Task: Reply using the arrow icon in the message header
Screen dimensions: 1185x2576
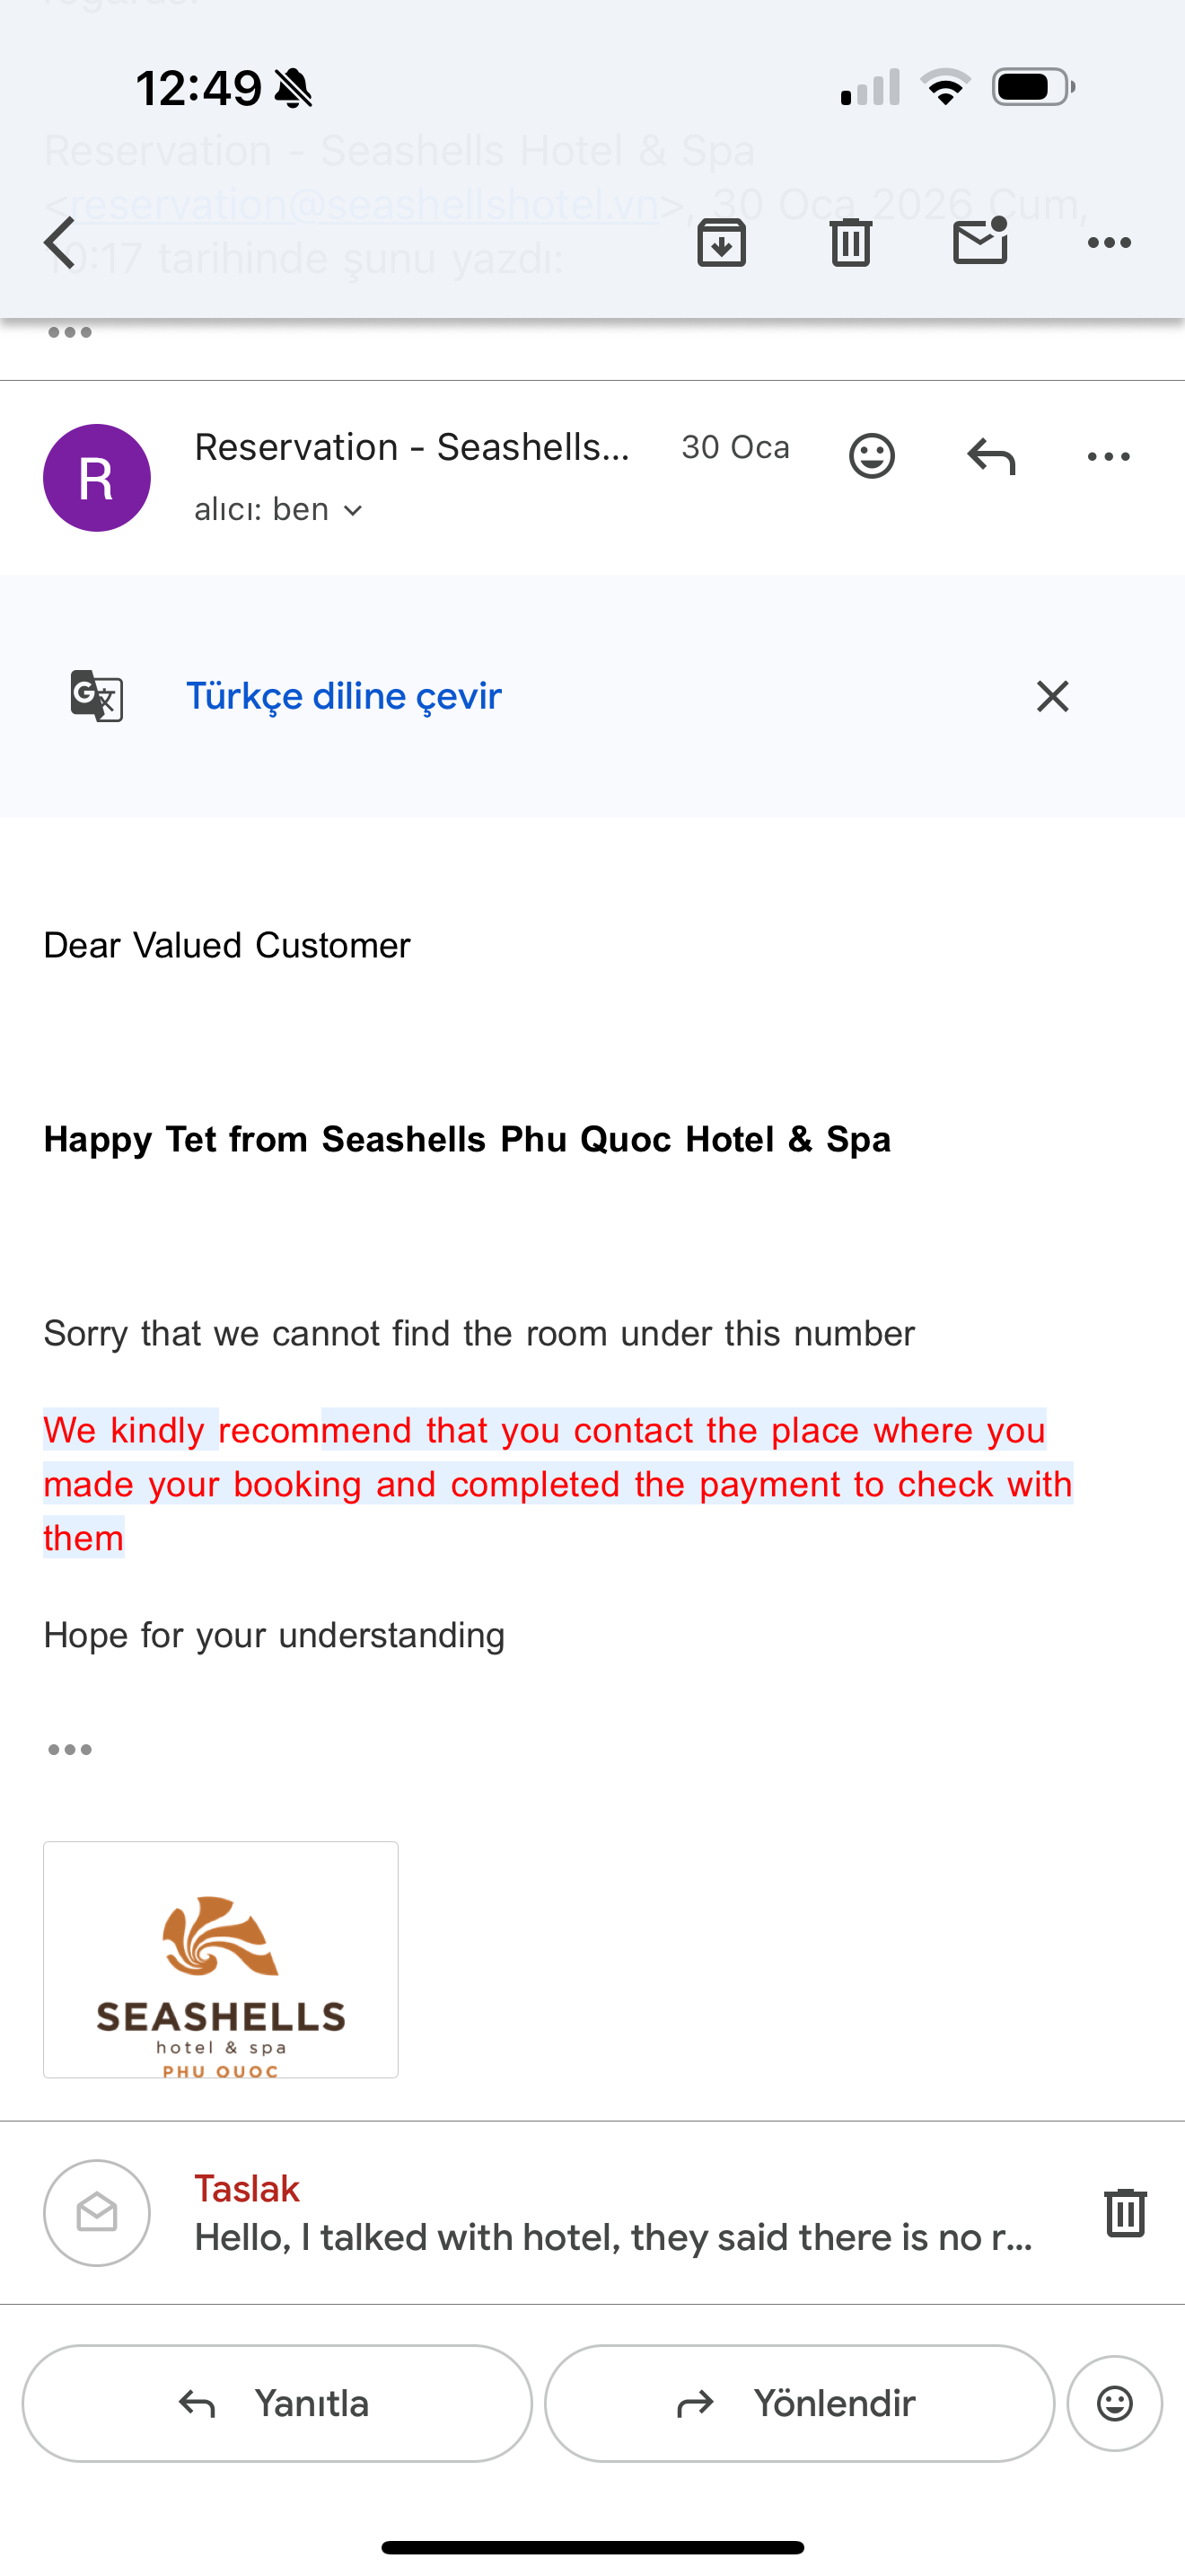Action: coord(991,457)
